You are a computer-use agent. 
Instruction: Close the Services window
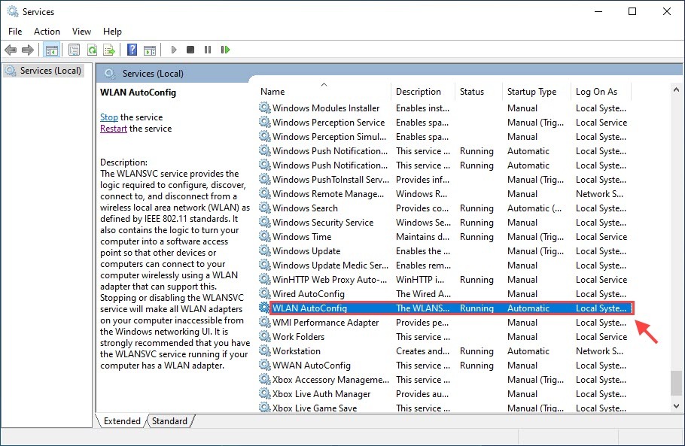667,11
